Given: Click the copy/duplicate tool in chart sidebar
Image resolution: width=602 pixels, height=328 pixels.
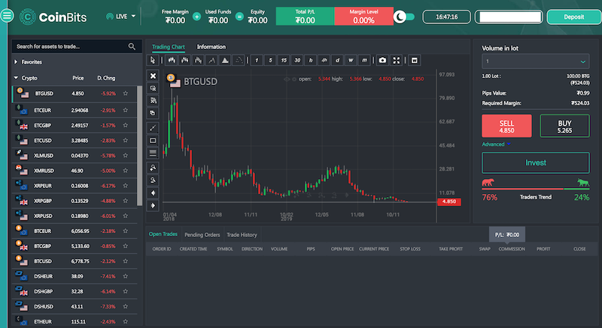Looking at the screenshot, I should pyautogui.click(x=153, y=113).
